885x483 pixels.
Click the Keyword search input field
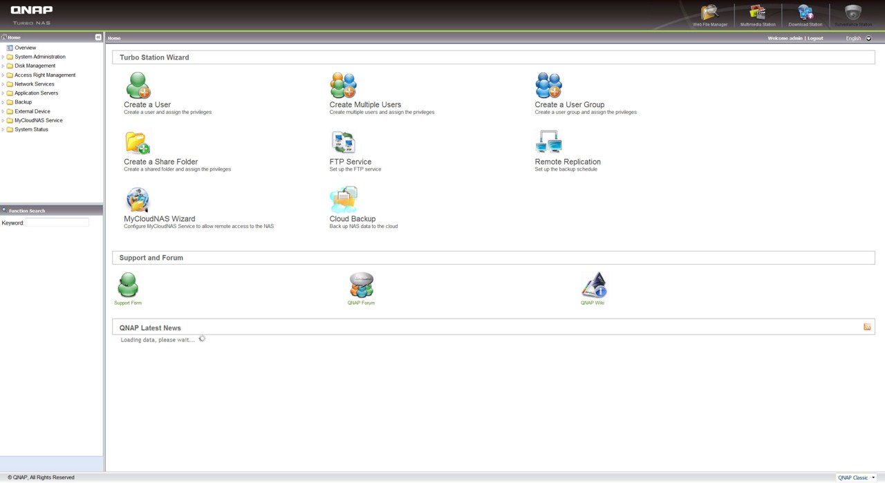[57, 222]
